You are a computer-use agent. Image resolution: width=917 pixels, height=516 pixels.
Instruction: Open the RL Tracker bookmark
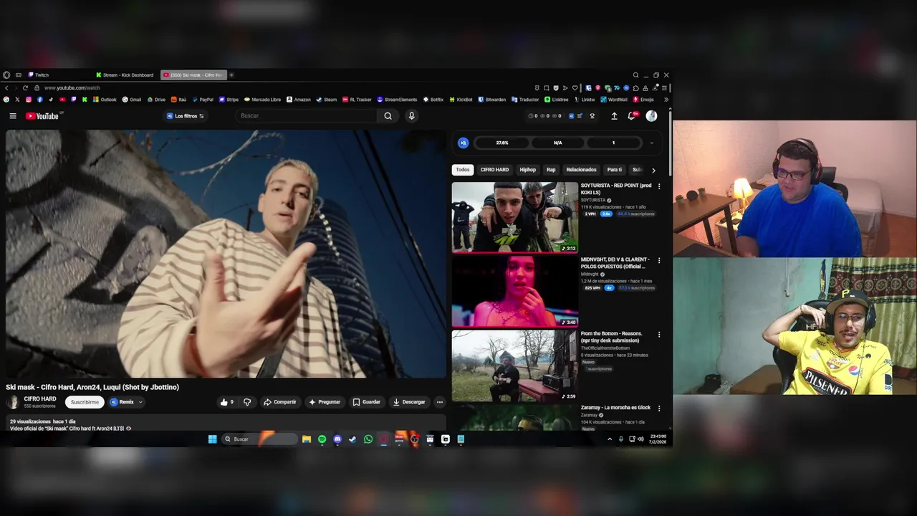coord(357,100)
